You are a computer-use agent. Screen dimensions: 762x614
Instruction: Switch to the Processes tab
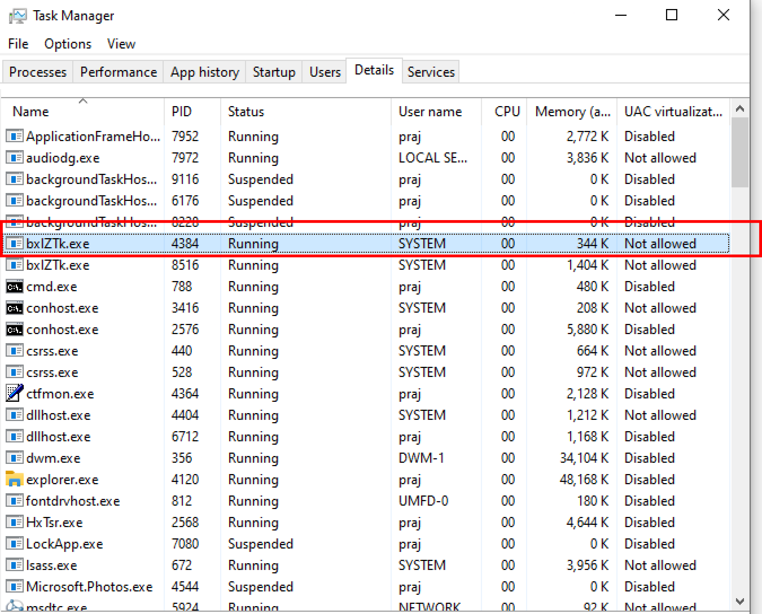(x=38, y=72)
